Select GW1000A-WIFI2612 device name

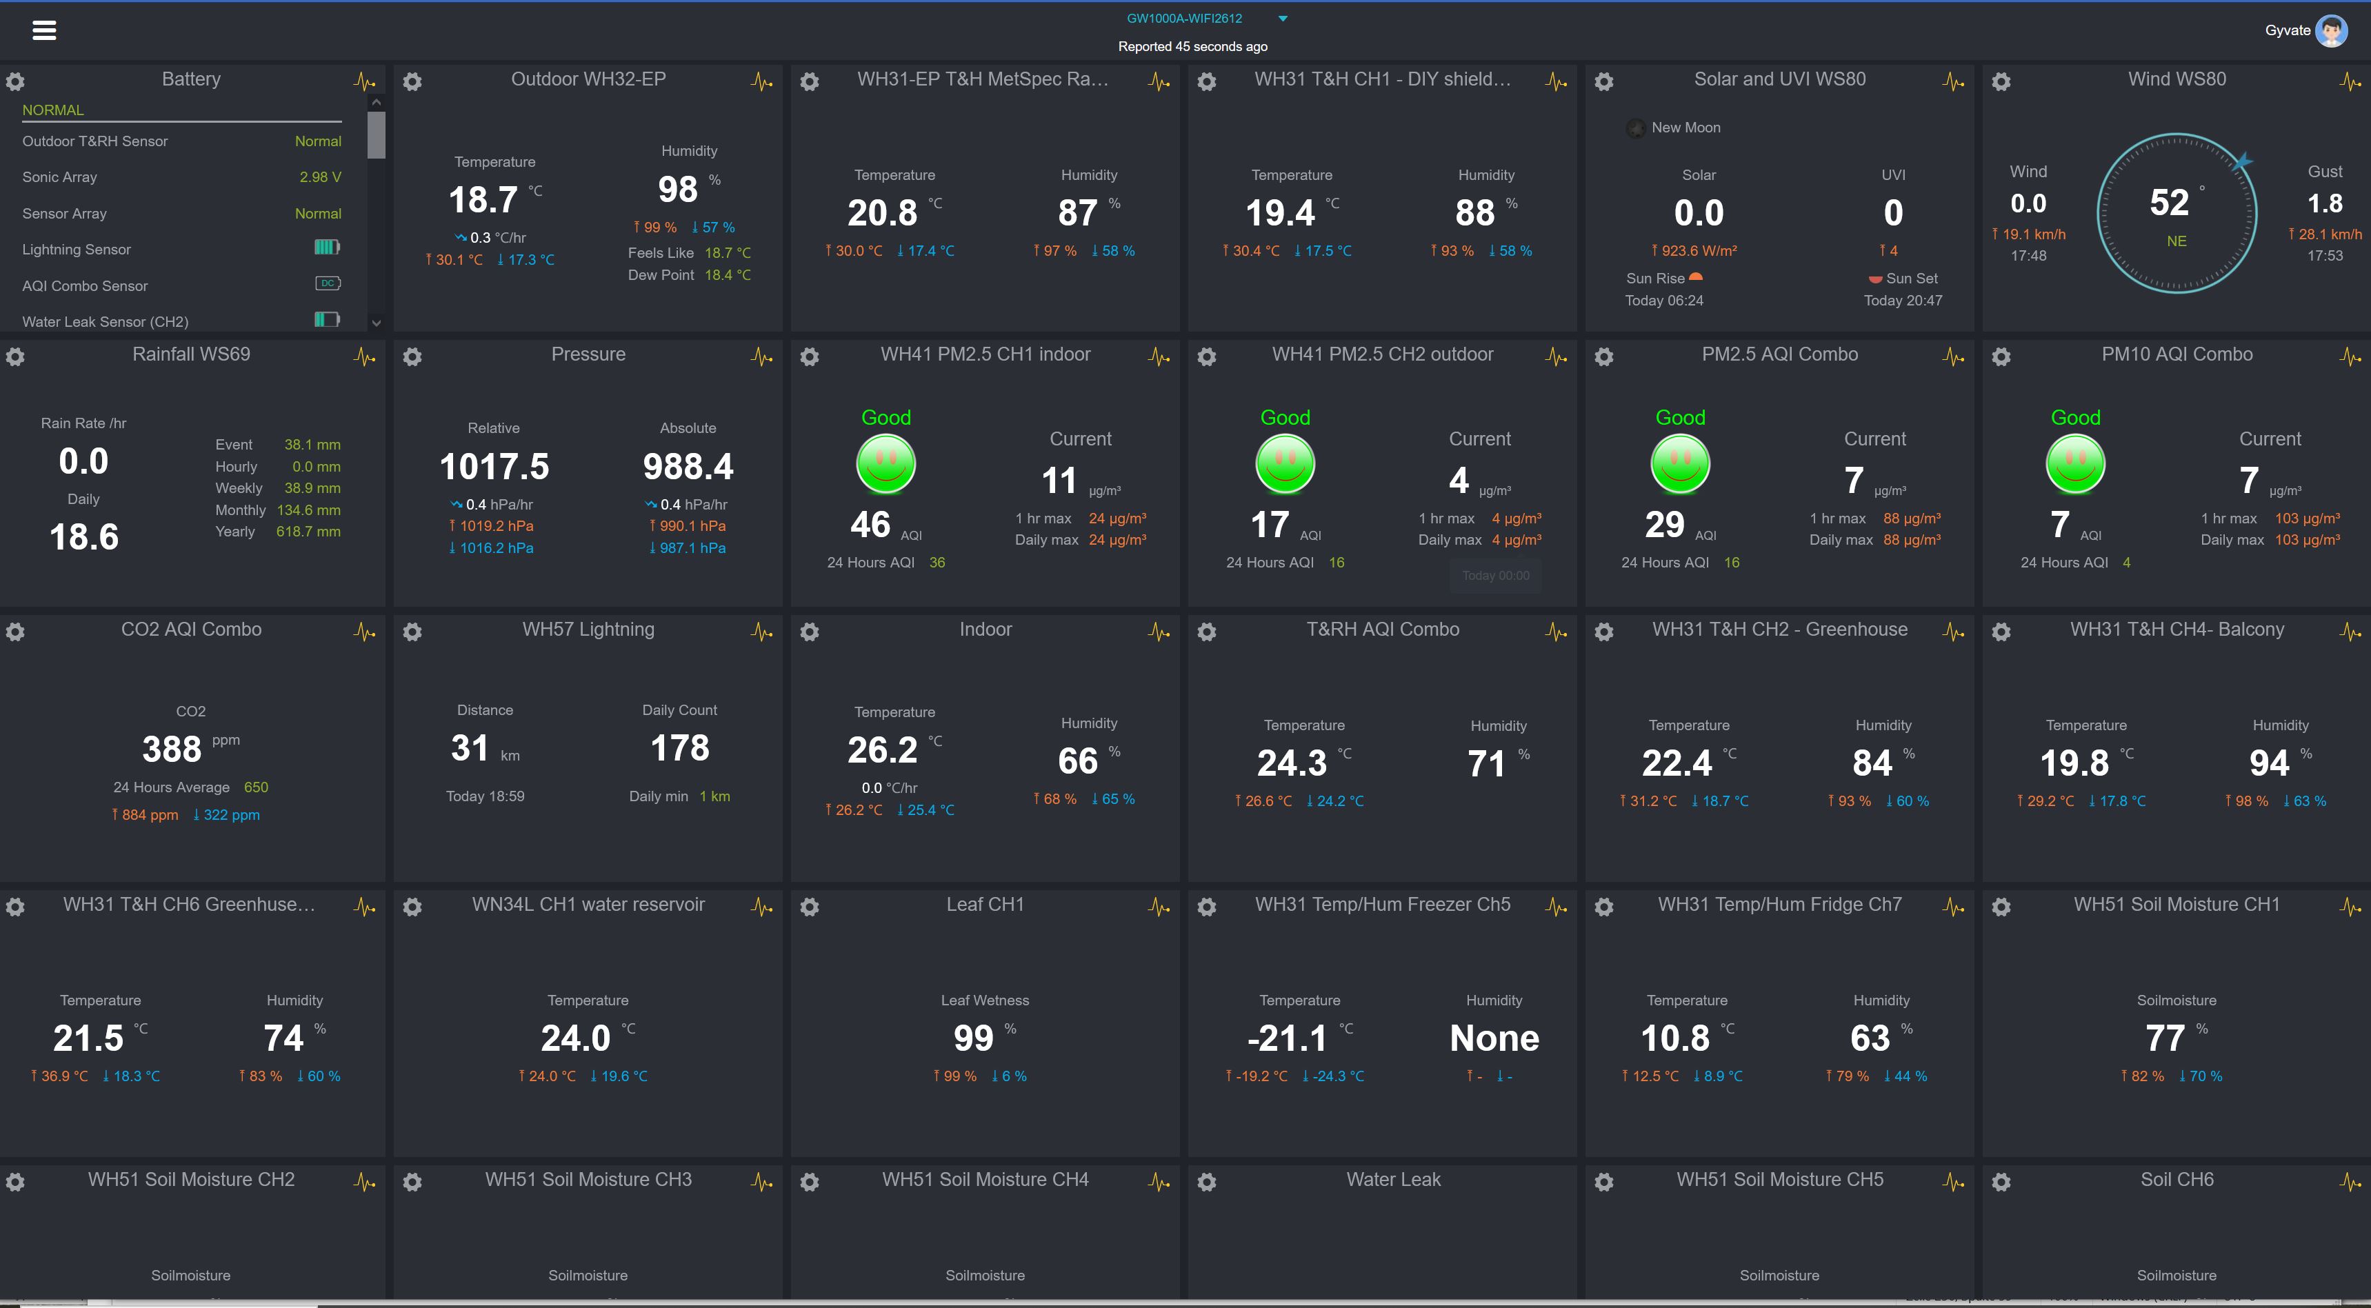pos(1183,19)
